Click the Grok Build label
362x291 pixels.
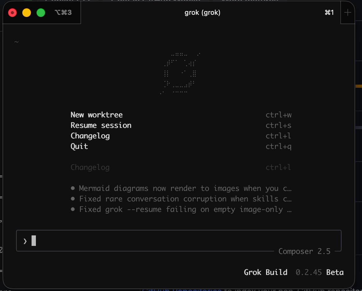click(x=265, y=272)
